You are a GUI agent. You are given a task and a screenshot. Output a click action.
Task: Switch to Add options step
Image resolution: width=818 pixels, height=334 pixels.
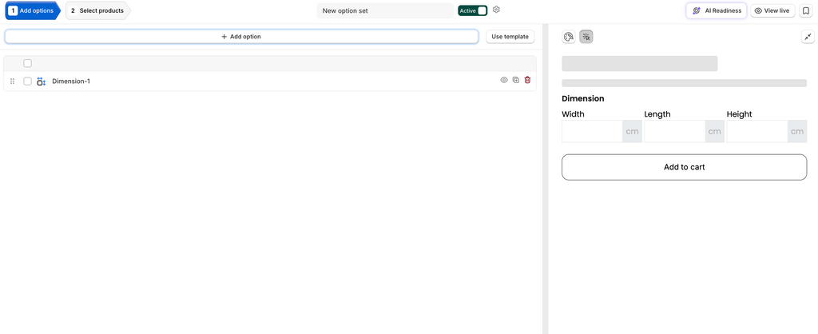tap(32, 10)
